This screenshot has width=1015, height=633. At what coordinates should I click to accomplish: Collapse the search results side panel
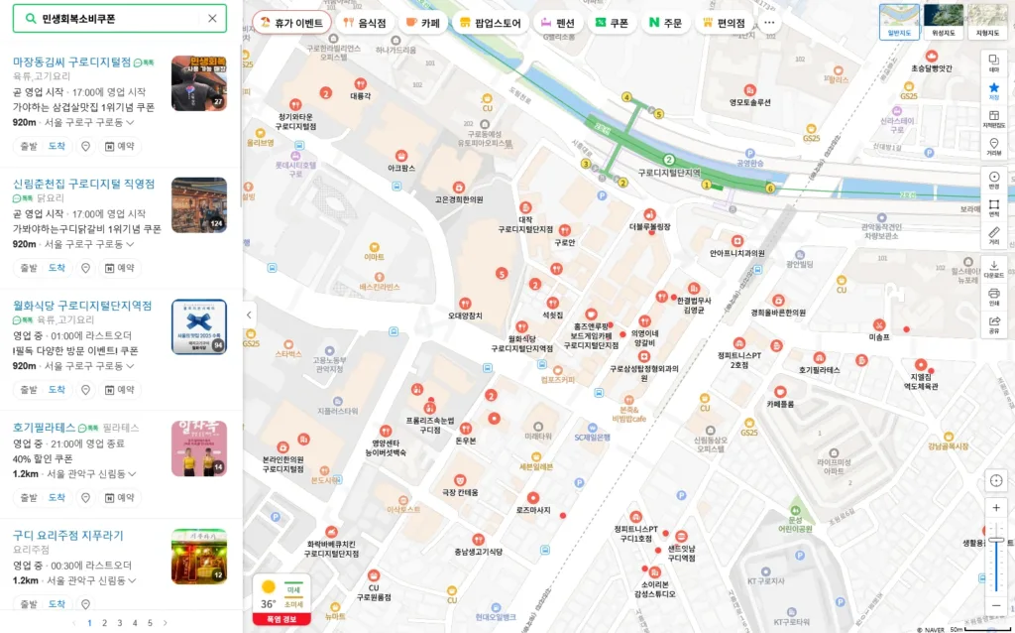click(249, 316)
